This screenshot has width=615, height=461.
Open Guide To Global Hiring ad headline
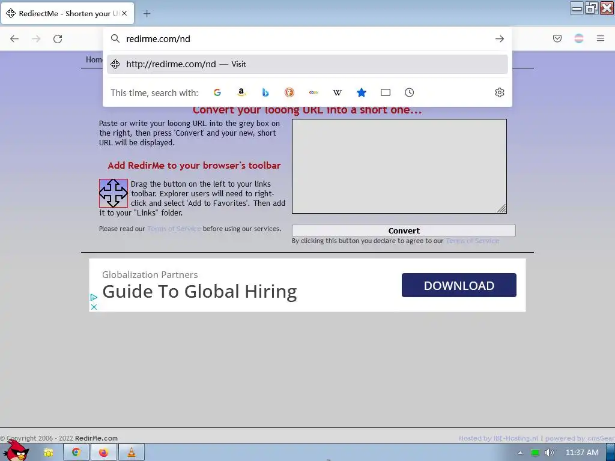click(199, 292)
